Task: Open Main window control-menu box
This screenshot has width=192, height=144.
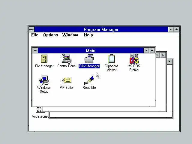Action: [x=35, y=50]
